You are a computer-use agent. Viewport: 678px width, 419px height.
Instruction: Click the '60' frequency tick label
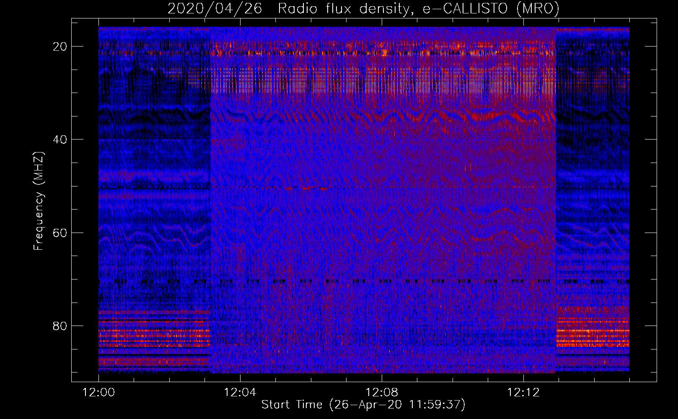point(60,233)
